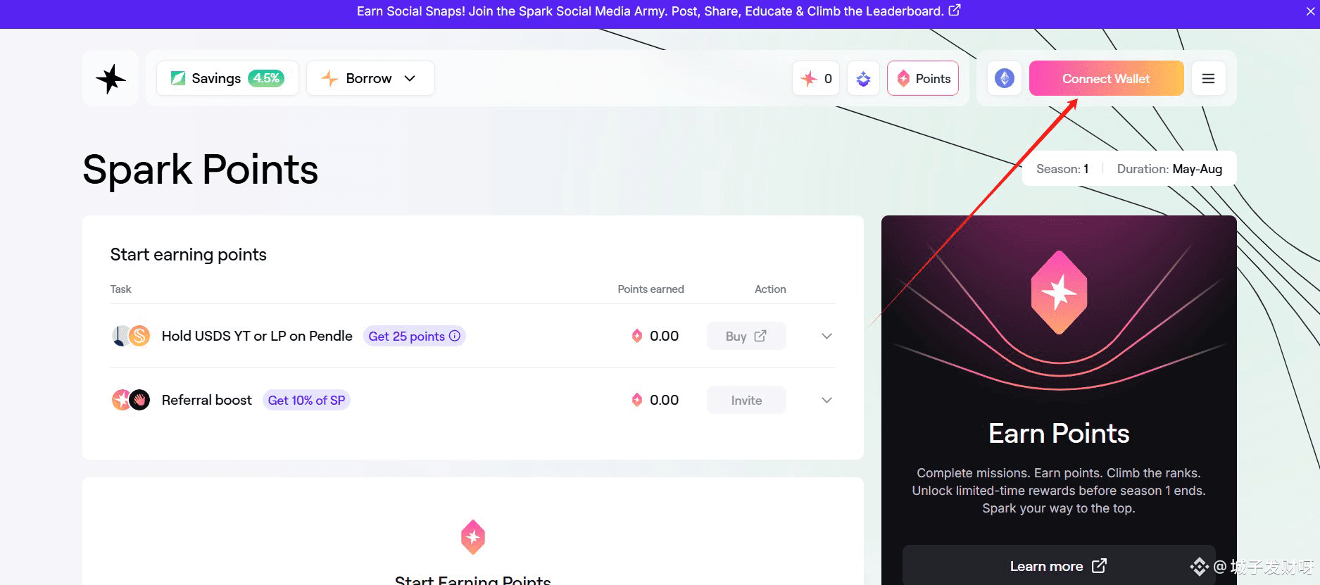Click the blue layered rewards icon

tap(863, 79)
